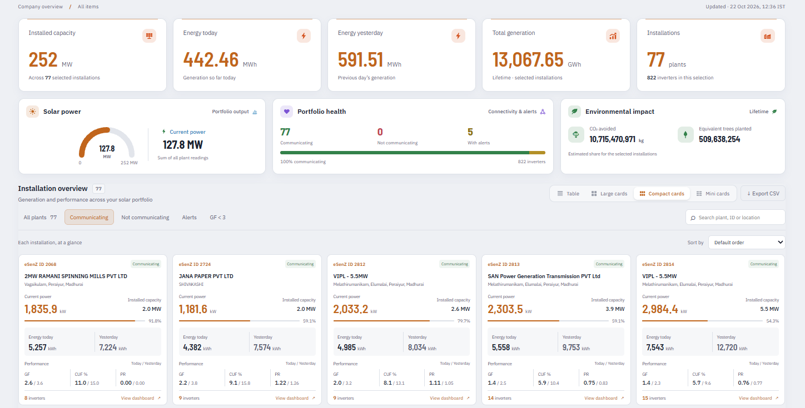The height and width of the screenshot is (408, 805).
Task: Click the CO₂ avoided cloud icon
Action: coord(576,134)
